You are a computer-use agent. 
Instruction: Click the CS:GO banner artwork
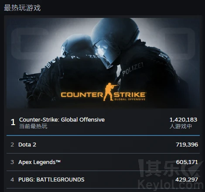point(103,63)
